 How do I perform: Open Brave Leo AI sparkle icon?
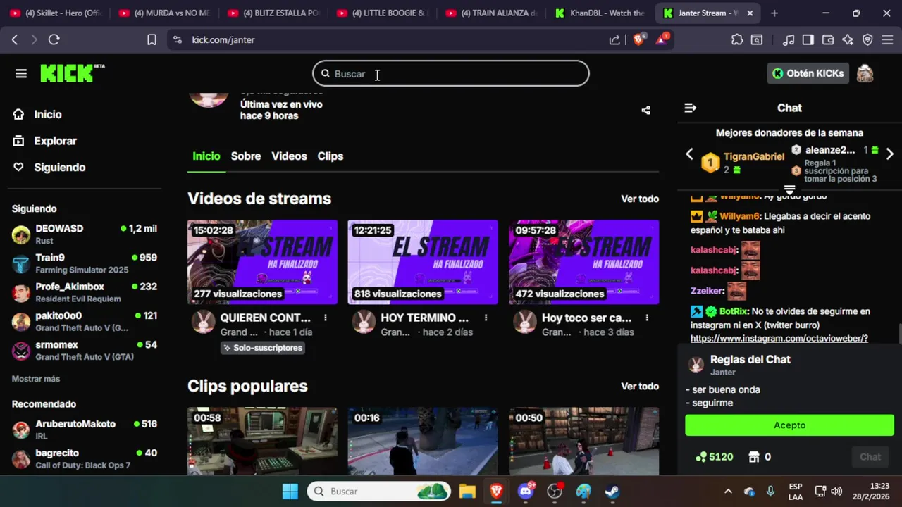click(x=848, y=40)
